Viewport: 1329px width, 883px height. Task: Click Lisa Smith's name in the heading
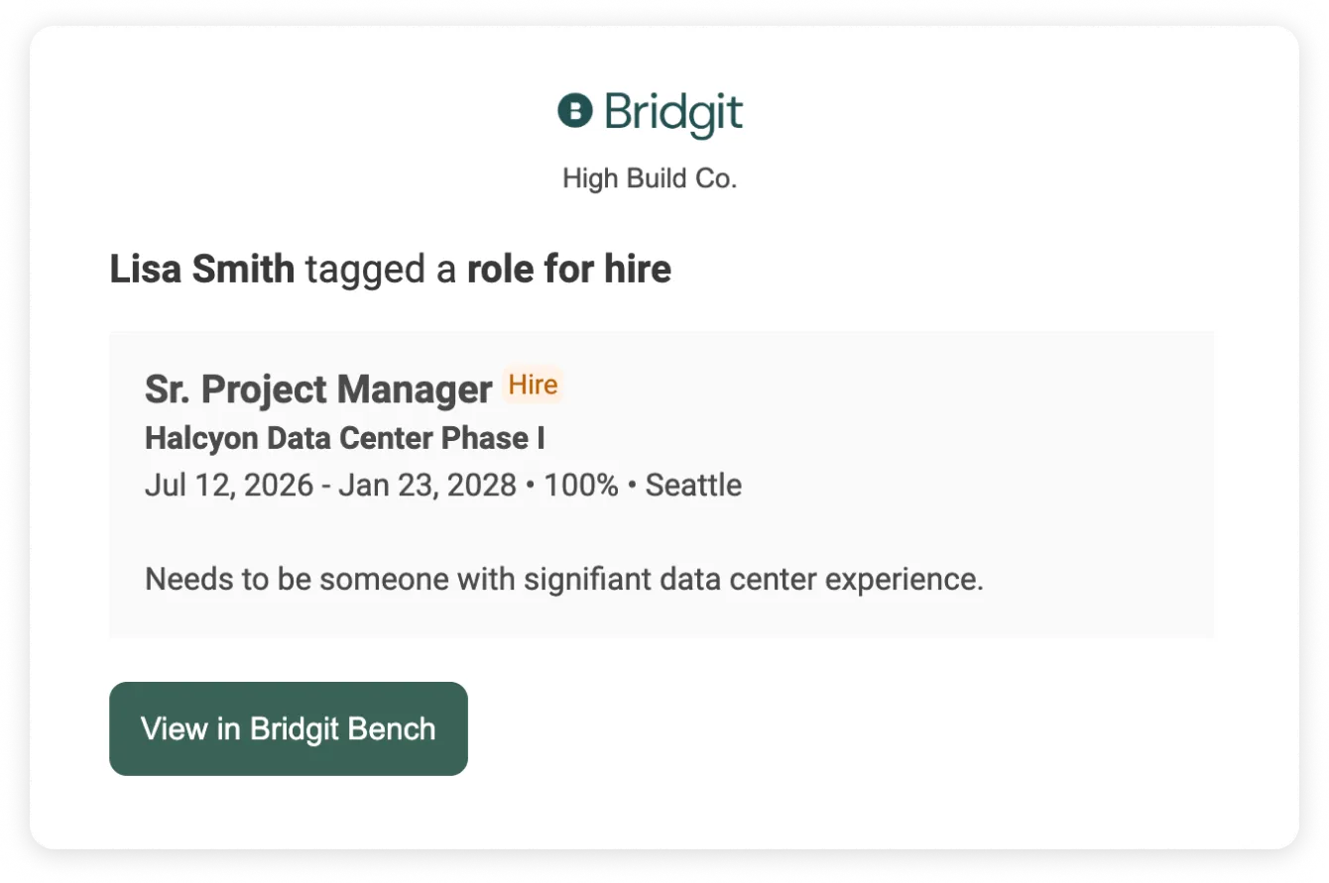click(202, 269)
